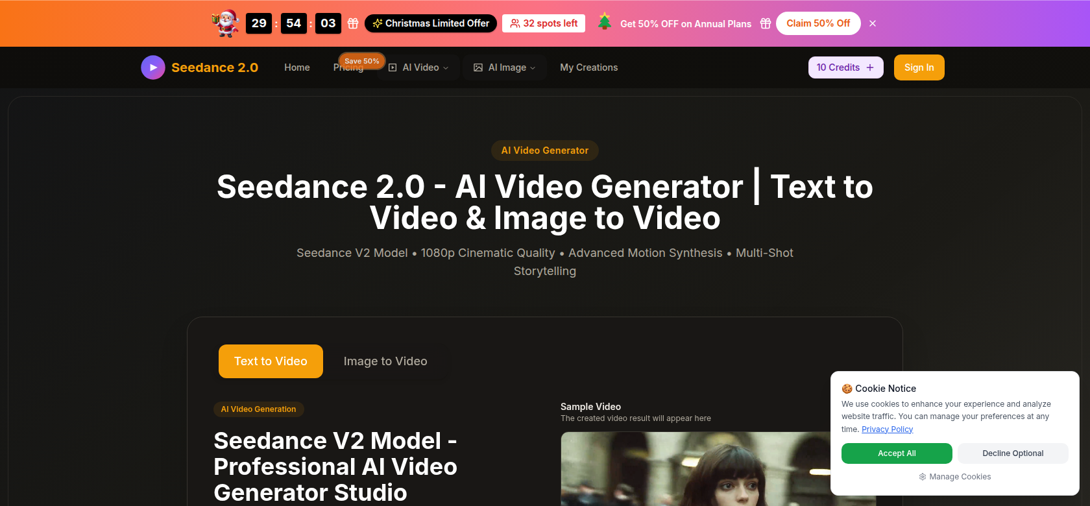Click the Sign In button
Viewport: 1090px width, 506px height.
pyautogui.click(x=919, y=67)
